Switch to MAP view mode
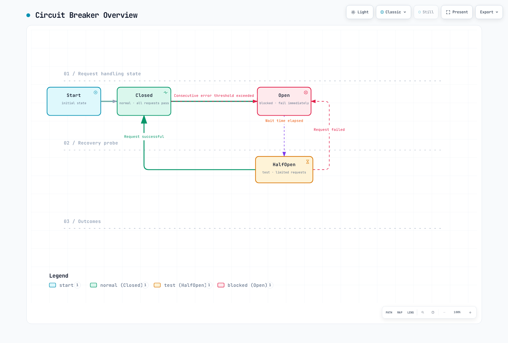Screen dimensions: 508x343 coord(400,313)
